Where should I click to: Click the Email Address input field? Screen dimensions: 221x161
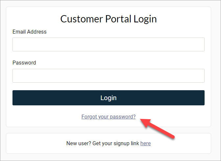pyautogui.click(x=108, y=44)
